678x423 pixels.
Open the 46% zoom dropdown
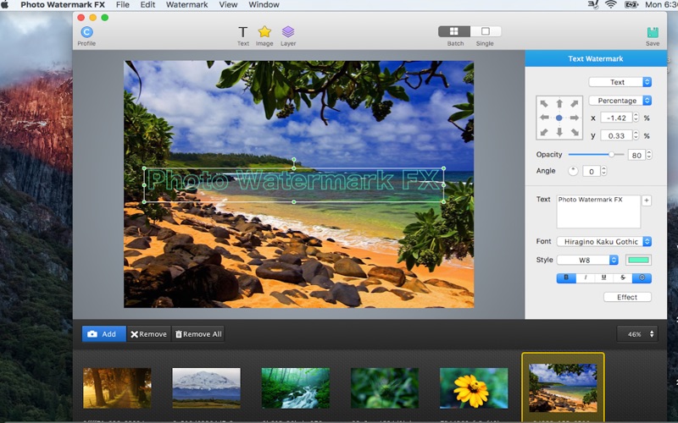(x=637, y=333)
